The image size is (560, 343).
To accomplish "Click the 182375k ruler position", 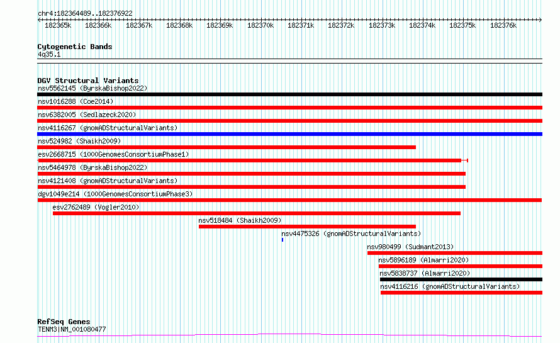I will [x=462, y=25].
